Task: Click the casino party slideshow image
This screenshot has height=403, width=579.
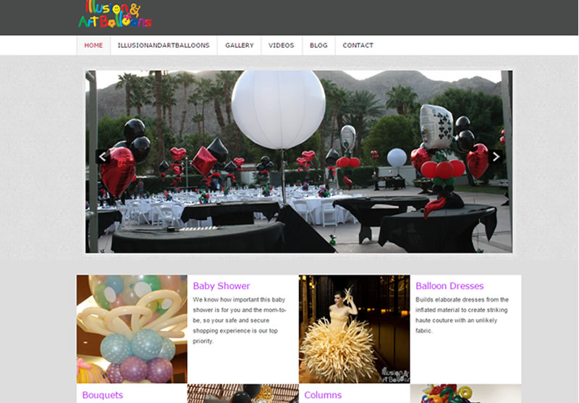Action: click(x=299, y=161)
